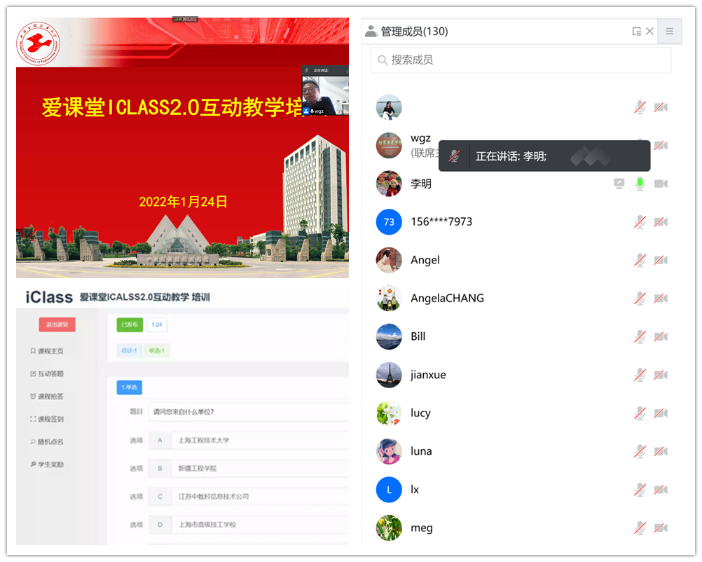Unmute microphone for 156****7973
This screenshot has height=562, width=702.
click(640, 221)
